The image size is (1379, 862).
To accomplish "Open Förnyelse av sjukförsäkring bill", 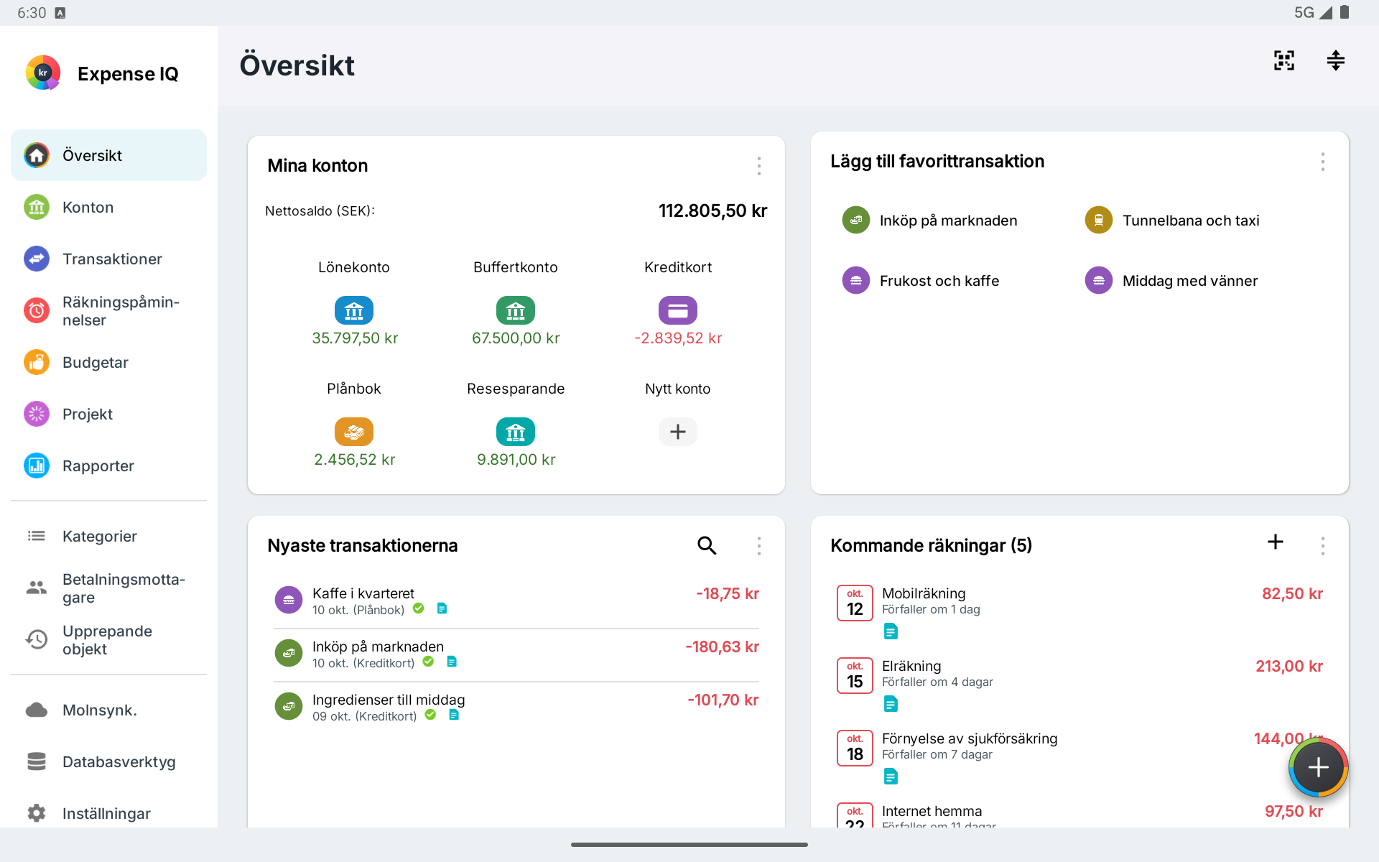I will 1079,757.
